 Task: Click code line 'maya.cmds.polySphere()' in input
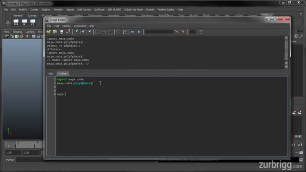click(75, 83)
